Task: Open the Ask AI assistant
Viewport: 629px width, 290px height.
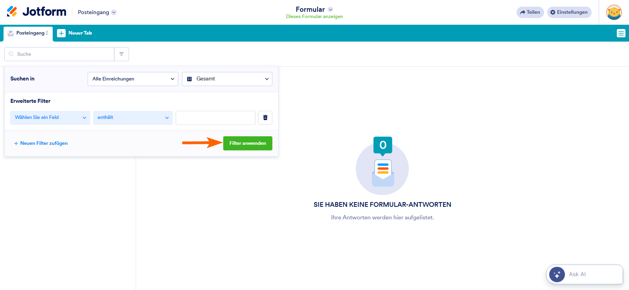Action: (585, 274)
